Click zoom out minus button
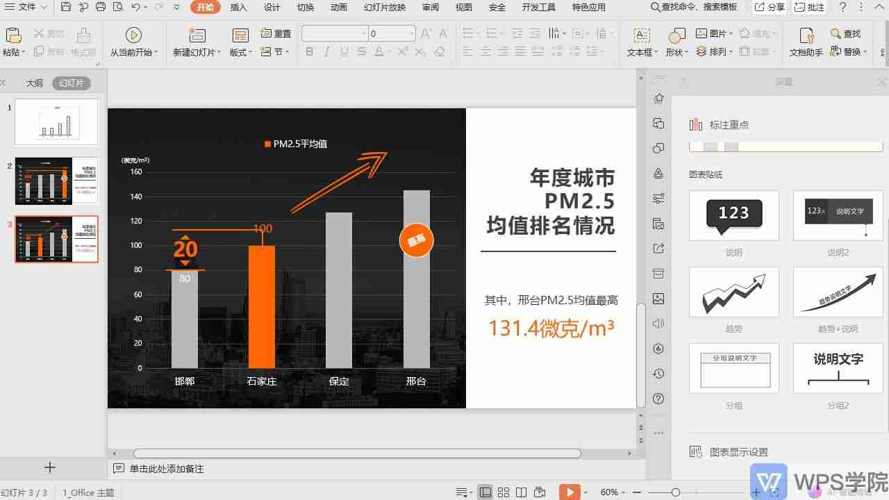The width and height of the screenshot is (889, 500). [x=638, y=492]
